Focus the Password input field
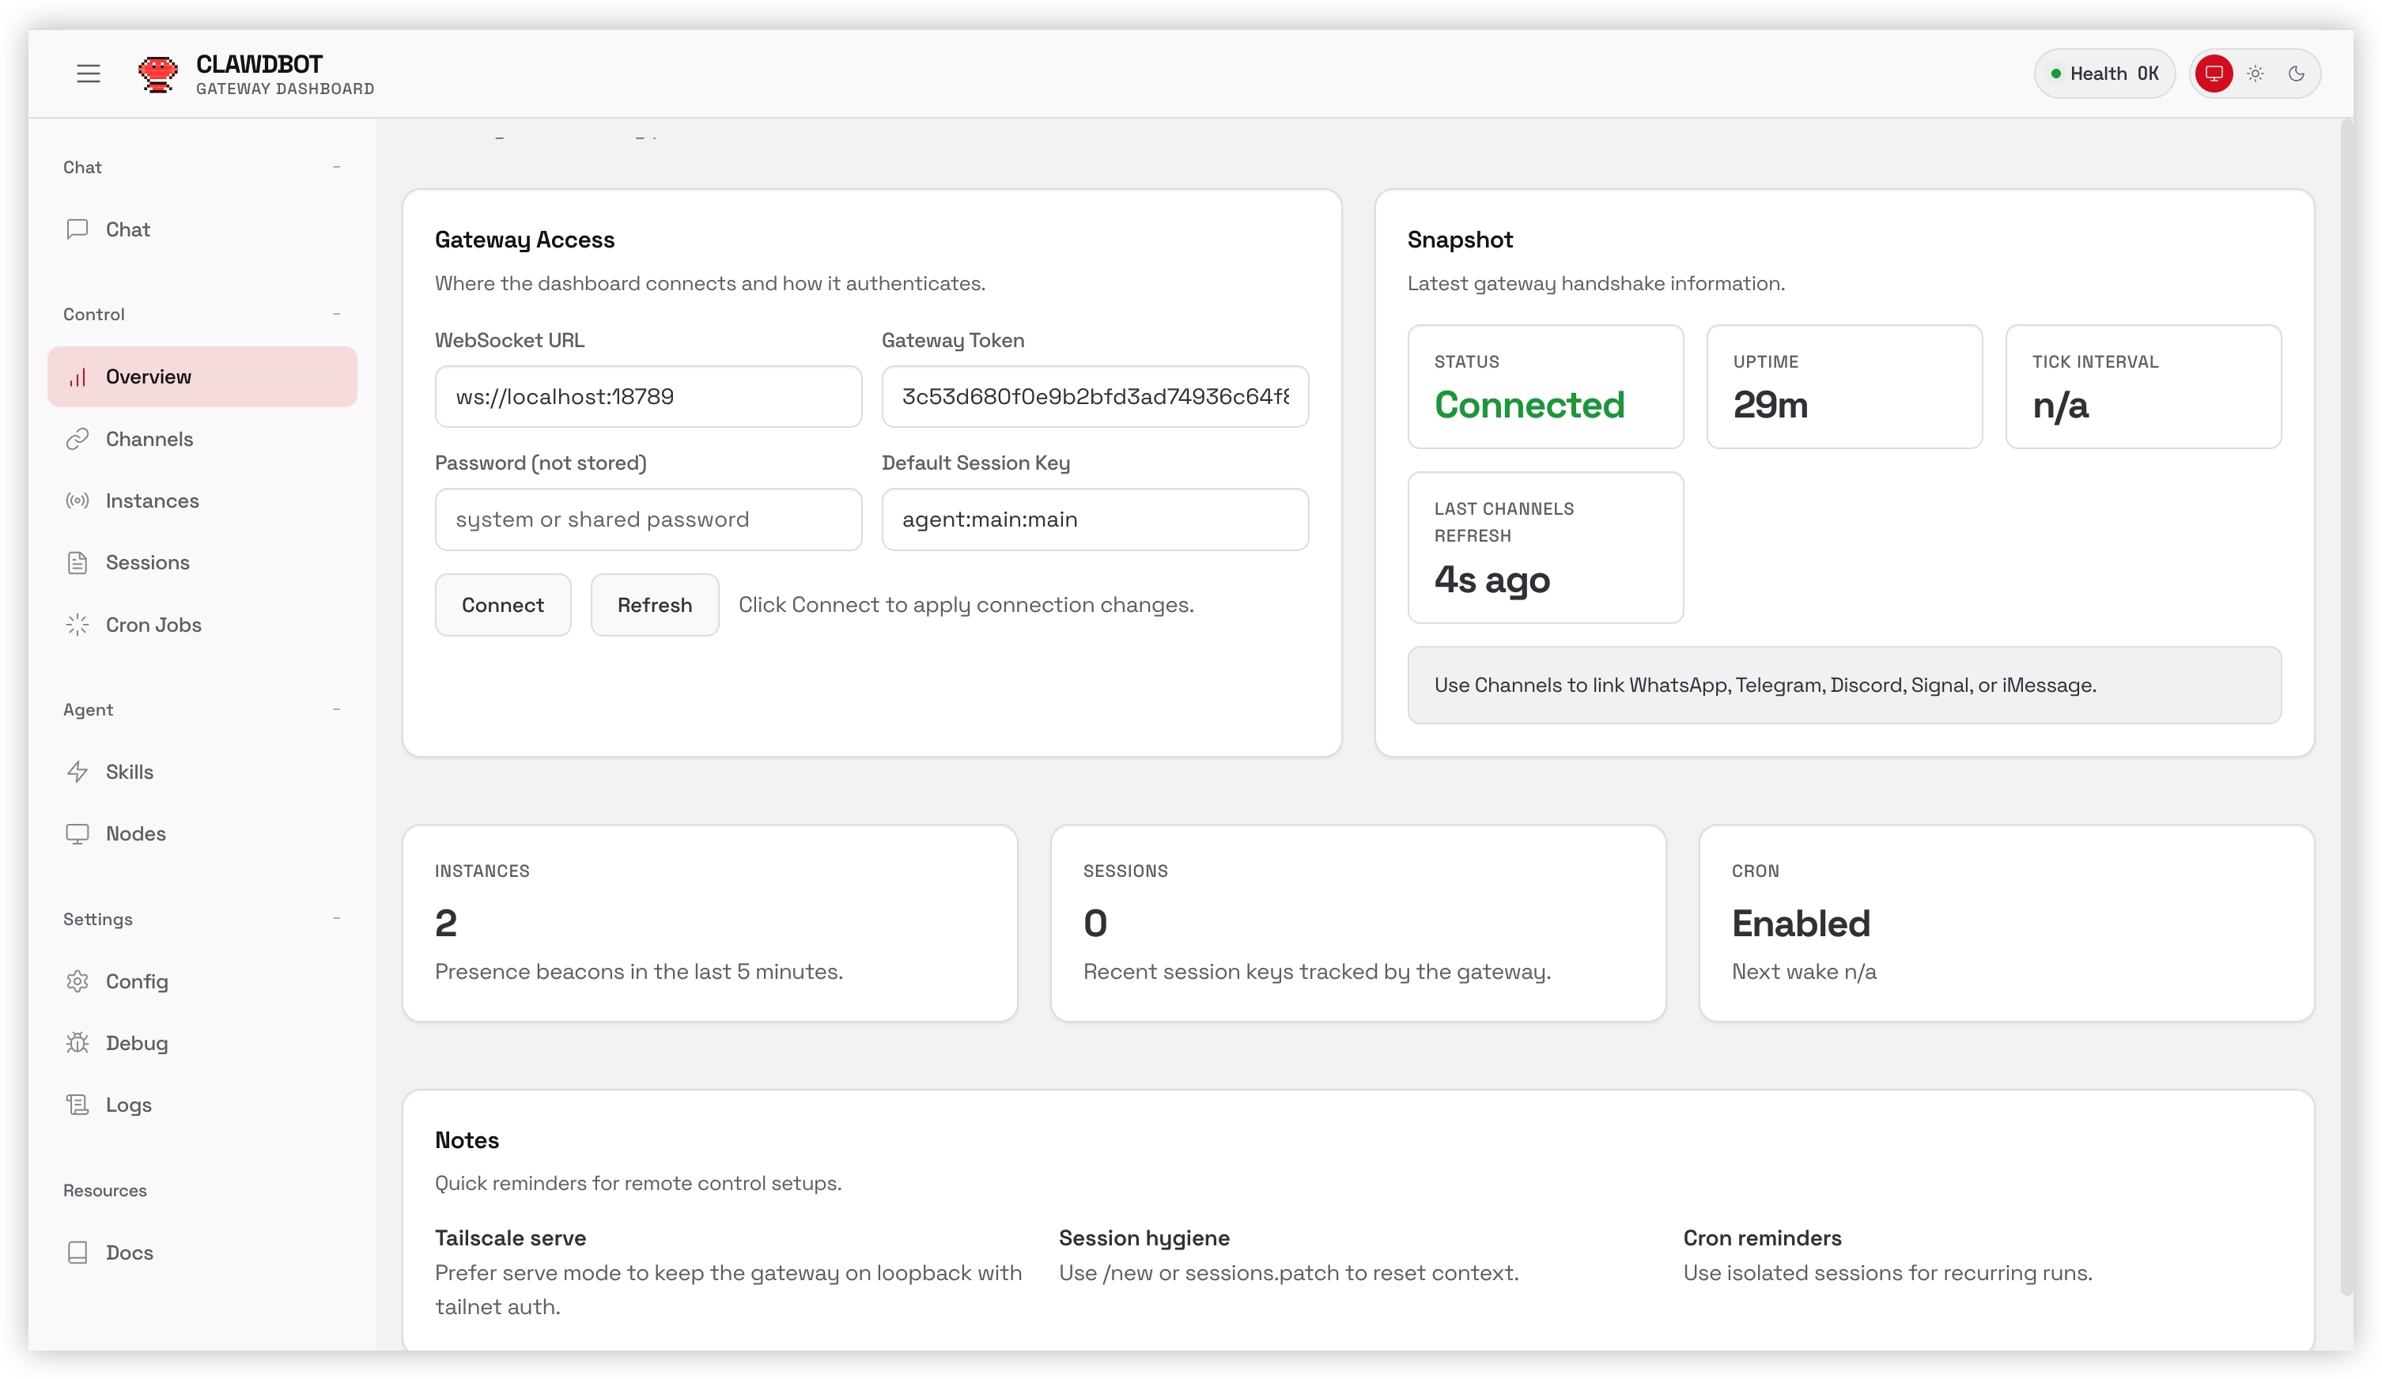The width and height of the screenshot is (2382, 1379). [x=648, y=519]
